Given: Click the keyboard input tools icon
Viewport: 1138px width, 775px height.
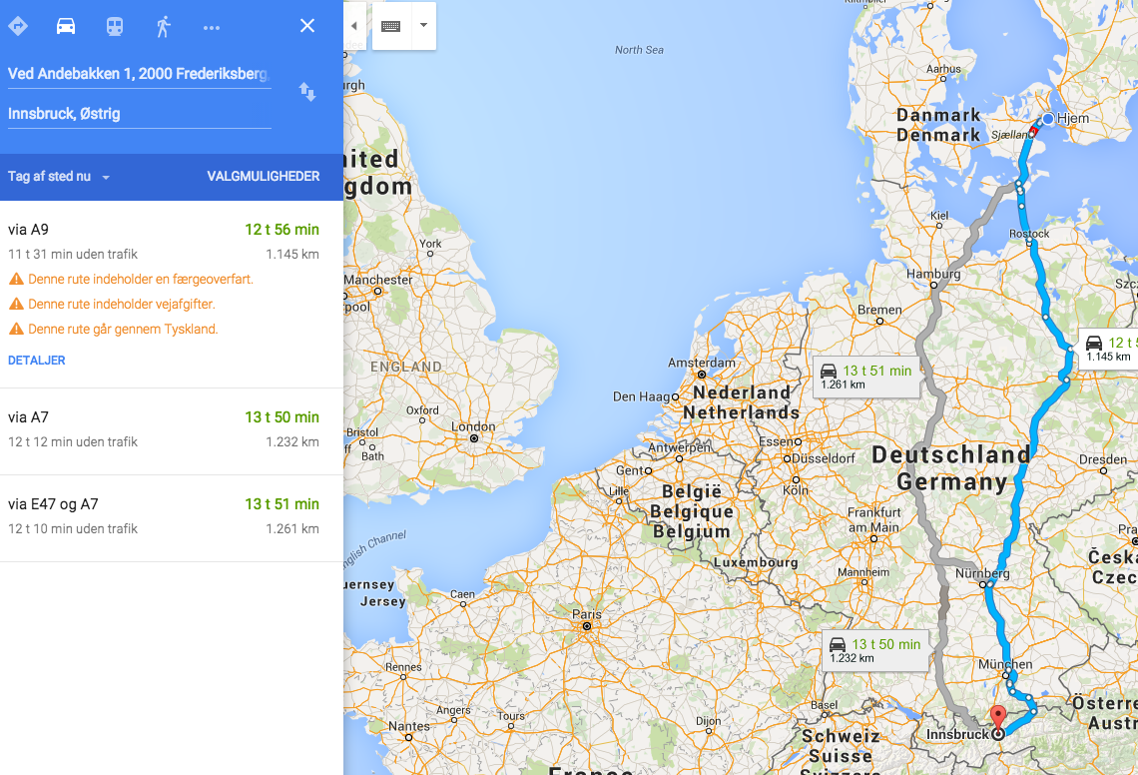Looking at the screenshot, I should pyautogui.click(x=390, y=26).
